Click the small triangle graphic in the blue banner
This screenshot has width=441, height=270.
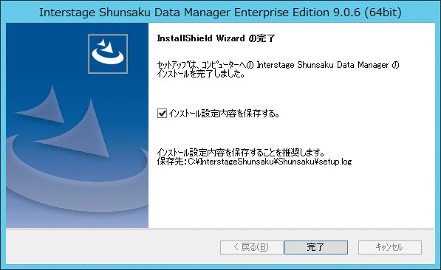pos(44,107)
